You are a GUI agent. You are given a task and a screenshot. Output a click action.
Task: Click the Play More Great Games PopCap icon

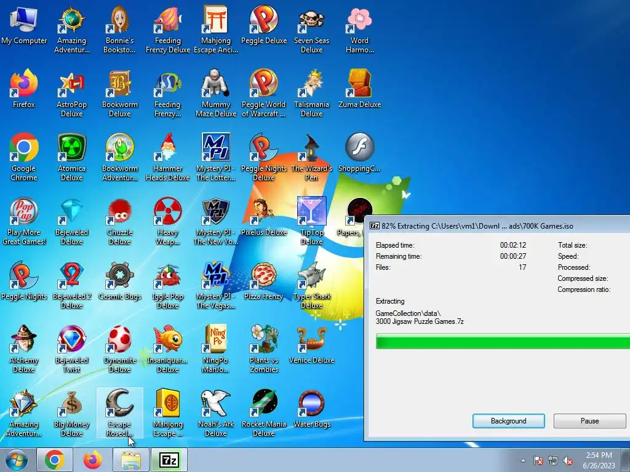pyautogui.click(x=24, y=221)
